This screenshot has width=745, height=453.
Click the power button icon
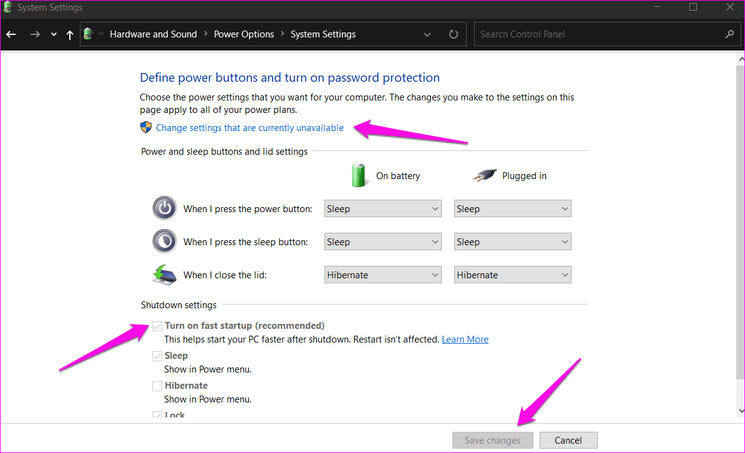pos(164,208)
